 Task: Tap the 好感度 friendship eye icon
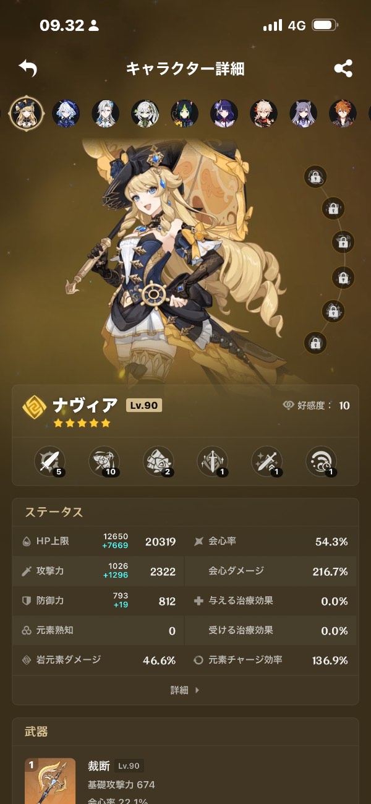tap(288, 406)
